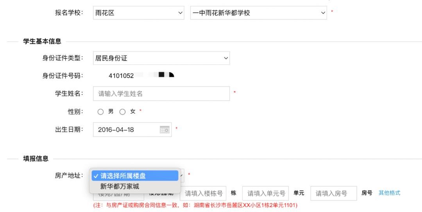Choose 新华都万家城 from the property list
The width and height of the screenshot is (422, 212).
120,186
